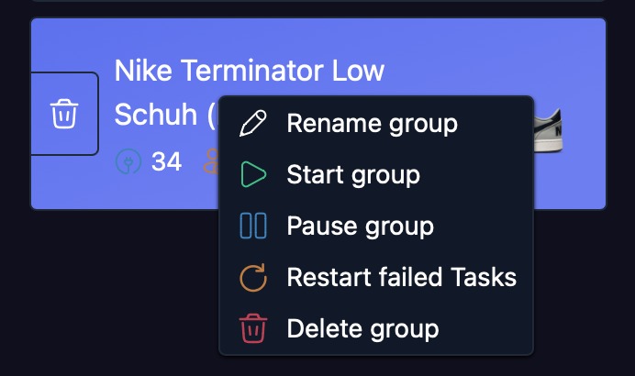Image resolution: width=635 pixels, height=376 pixels.
Task: Click the green play icon in menu
Action: [252, 174]
